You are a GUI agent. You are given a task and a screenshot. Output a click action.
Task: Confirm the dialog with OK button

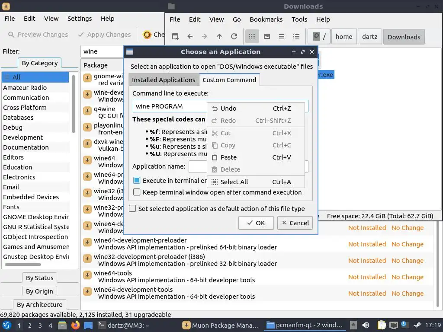(x=256, y=223)
